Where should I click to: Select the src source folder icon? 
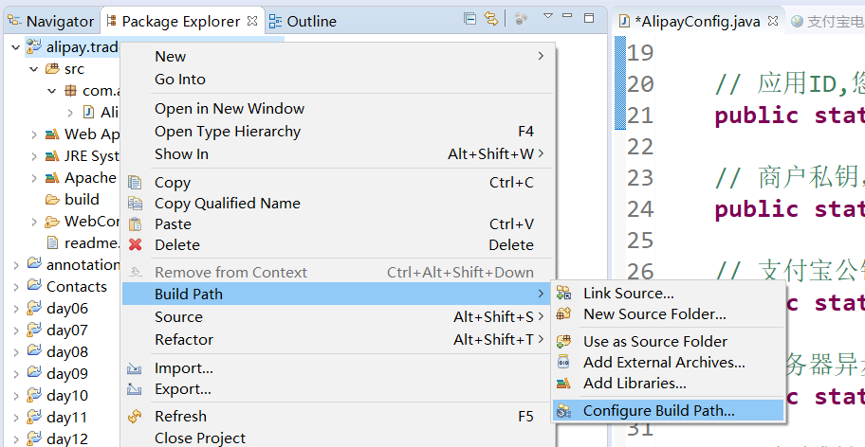tap(52, 69)
